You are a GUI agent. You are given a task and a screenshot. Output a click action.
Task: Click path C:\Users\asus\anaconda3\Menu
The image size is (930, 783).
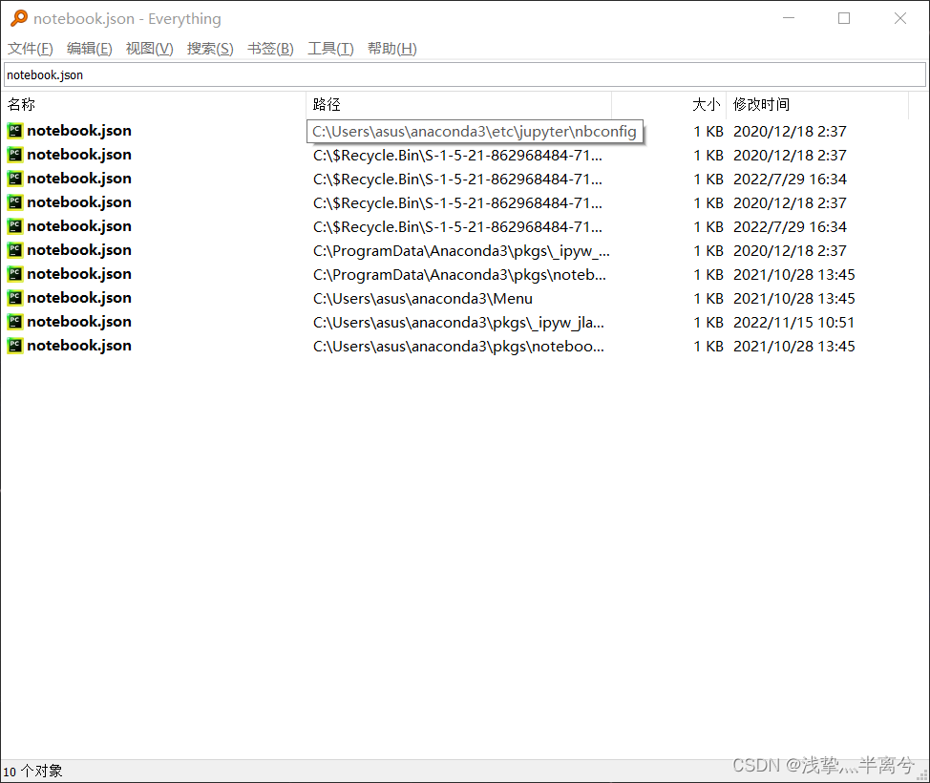pyautogui.click(x=422, y=298)
